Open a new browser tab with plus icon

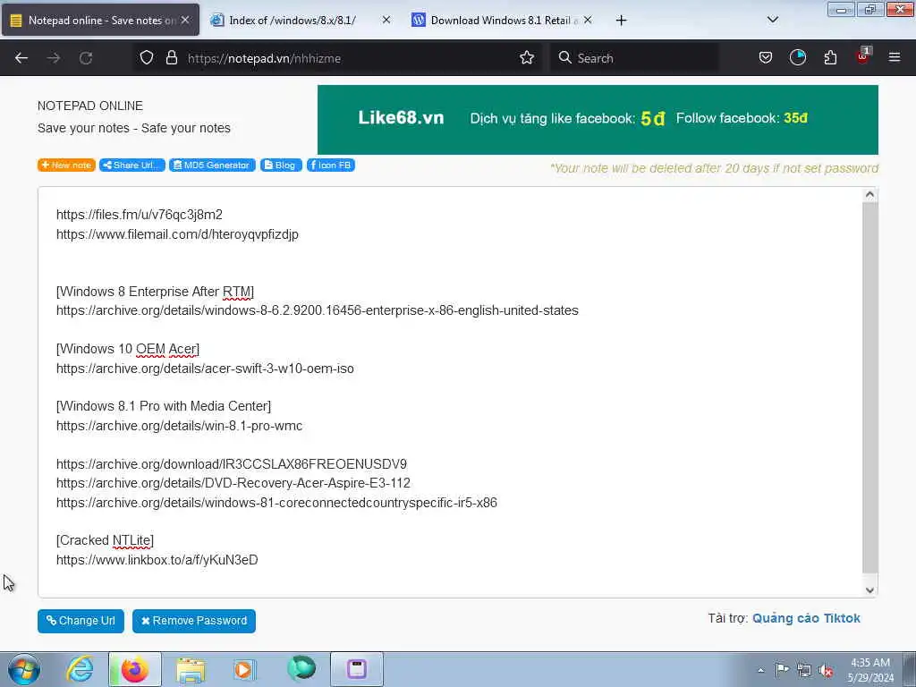tap(621, 21)
